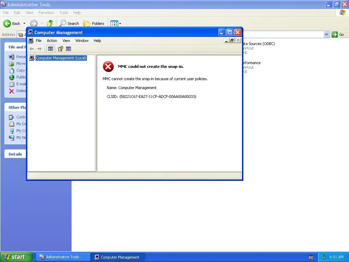The image size is (349, 262).
Task: Open Help menu in Computer Management
Action: tap(97, 41)
